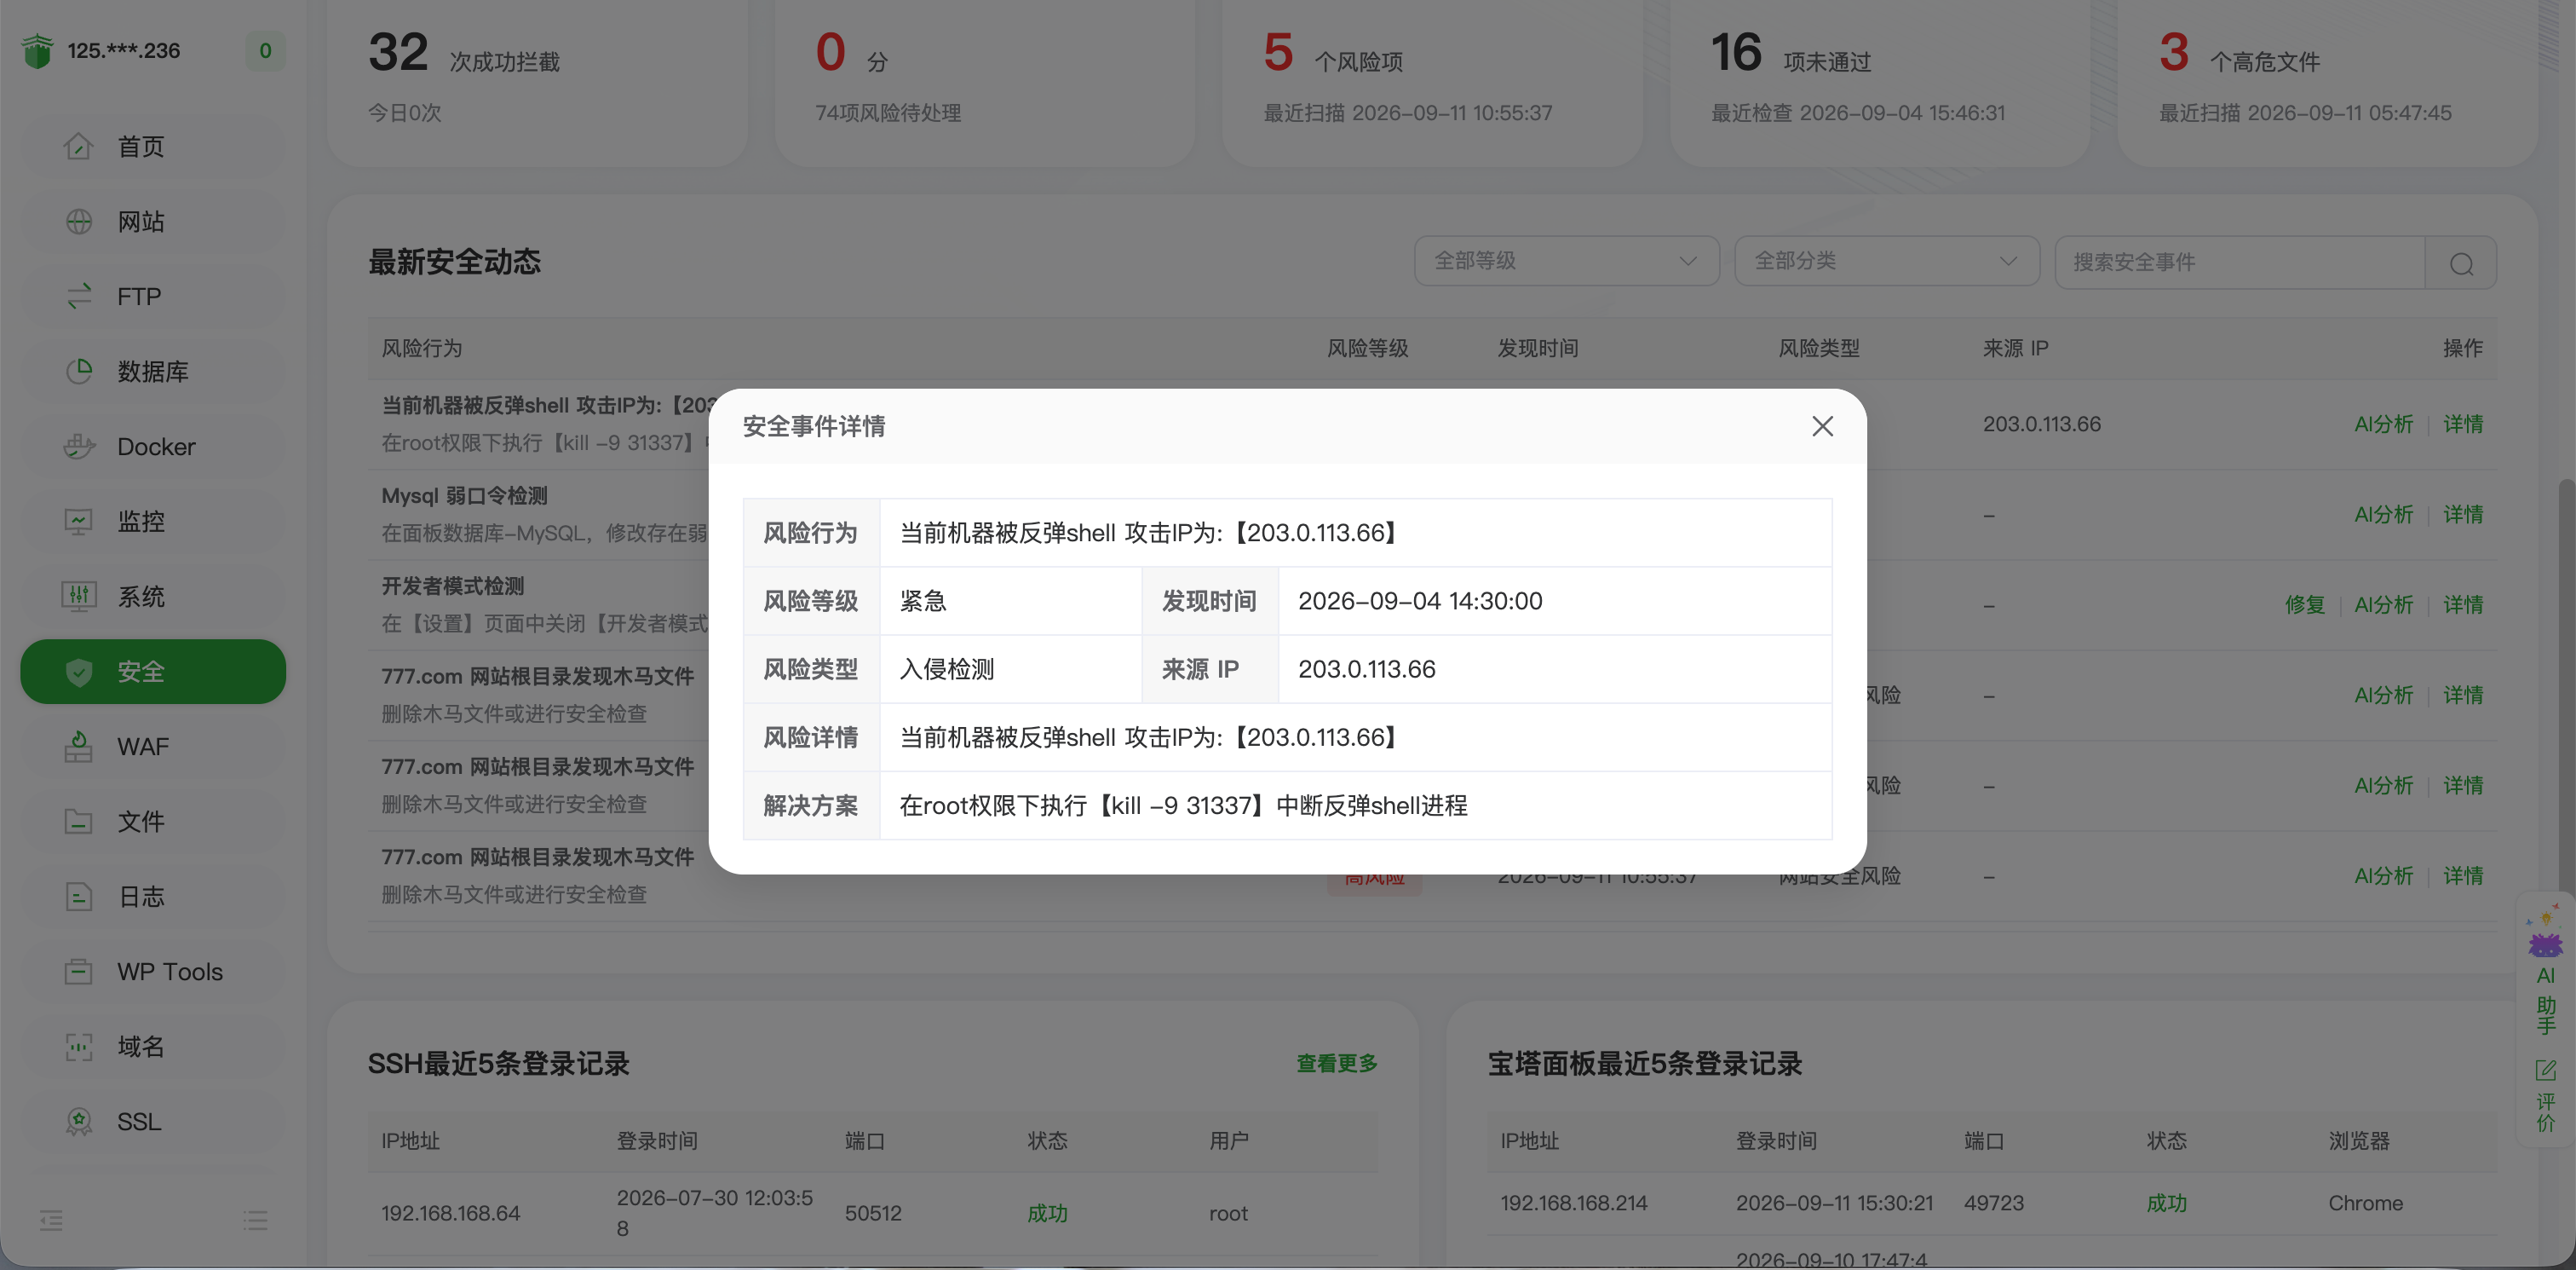Click the WP Tools icon

click(78, 972)
